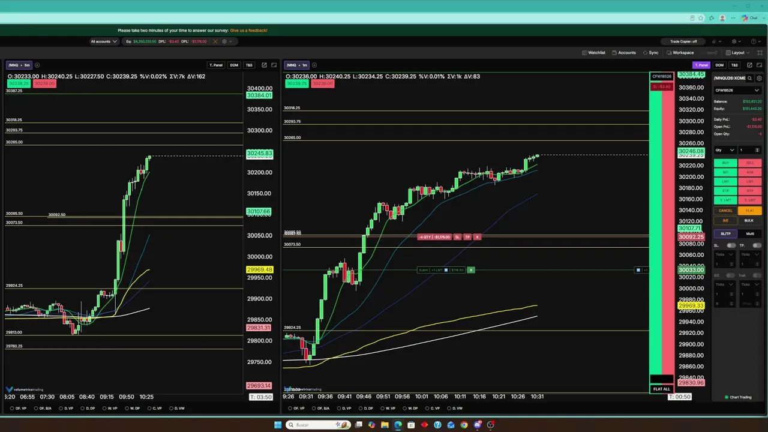Open the Windows Start menu
The height and width of the screenshot is (432, 768).
click(278, 425)
